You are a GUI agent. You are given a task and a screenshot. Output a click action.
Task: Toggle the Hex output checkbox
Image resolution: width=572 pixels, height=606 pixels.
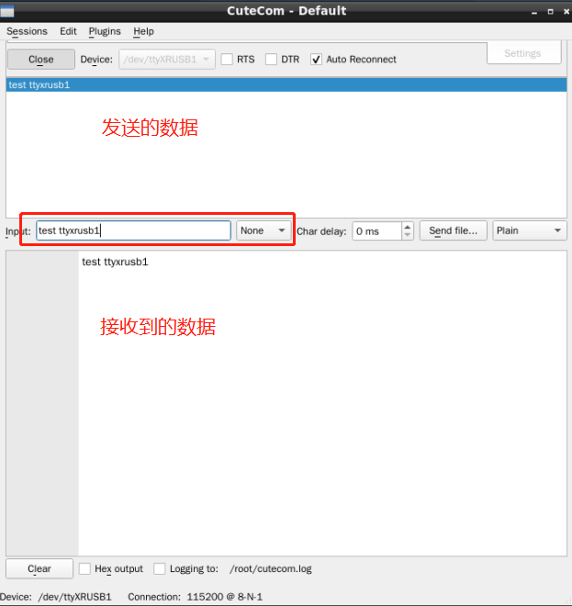pyautogui.click(x=85, y=568)
